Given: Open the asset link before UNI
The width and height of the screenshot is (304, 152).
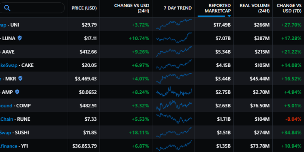Looking at the screenshot, I should point(3,25).
